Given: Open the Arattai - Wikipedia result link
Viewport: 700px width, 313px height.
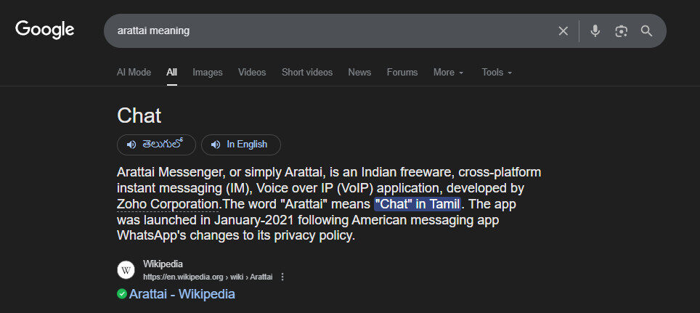Looking at the screenshot, I should [182, 294].
